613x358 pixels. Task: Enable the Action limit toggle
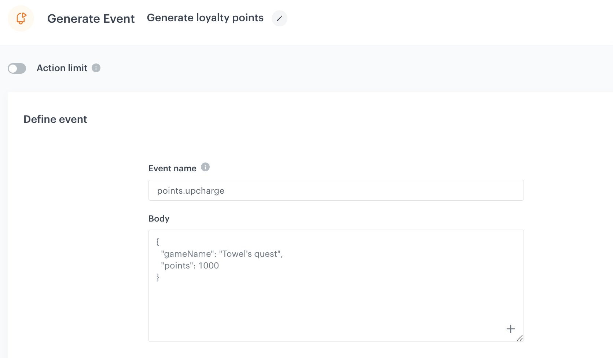17,68
